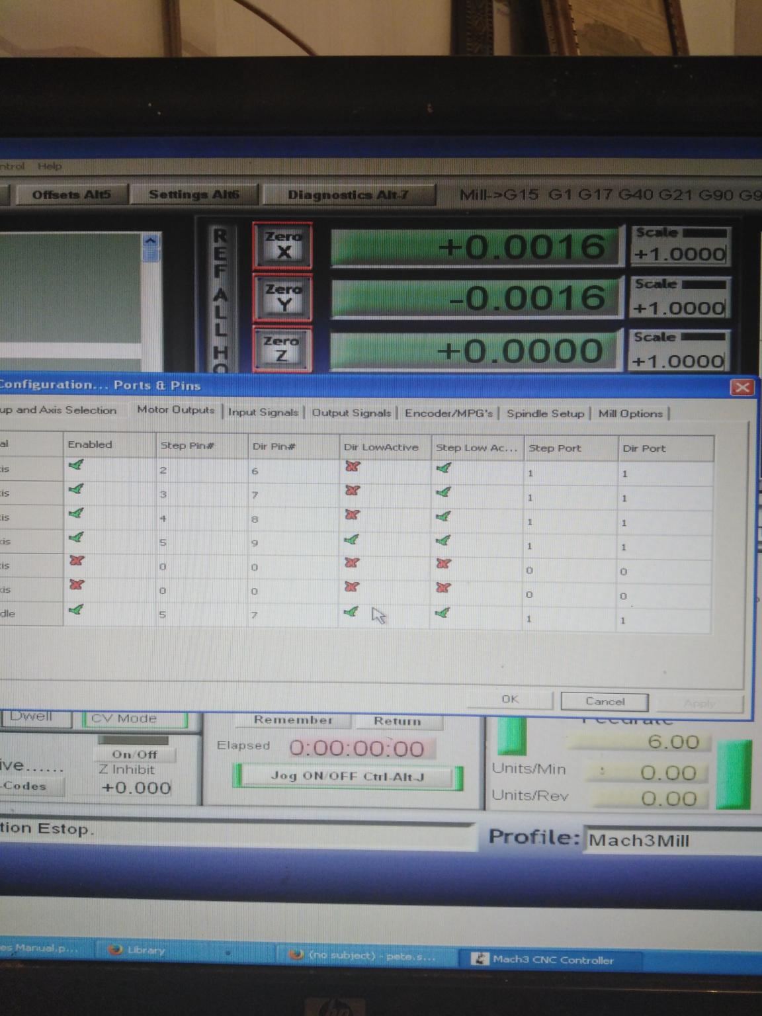Viewport: 762px width, 1016px height.
Task: Toggle Step Low Active for the Step Pin 4 row
Action: 443,517
